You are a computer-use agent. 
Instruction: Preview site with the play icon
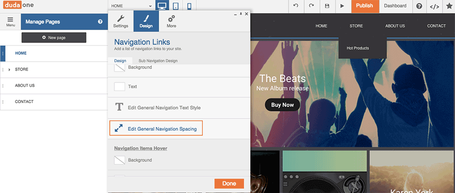(342, 6)
